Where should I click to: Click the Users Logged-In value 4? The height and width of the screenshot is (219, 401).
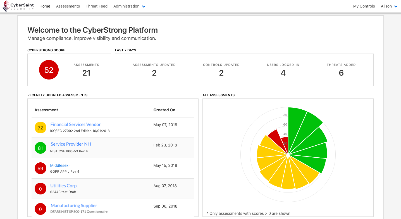tap(283, 73)
